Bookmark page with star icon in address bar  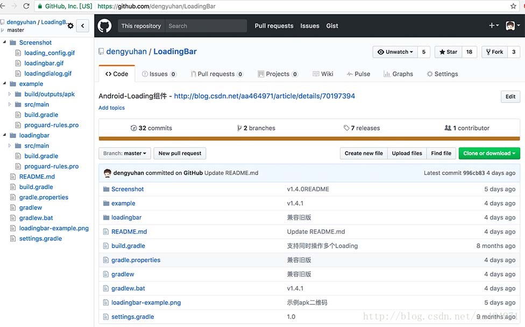pyautogui.click(x=513, y=6)
